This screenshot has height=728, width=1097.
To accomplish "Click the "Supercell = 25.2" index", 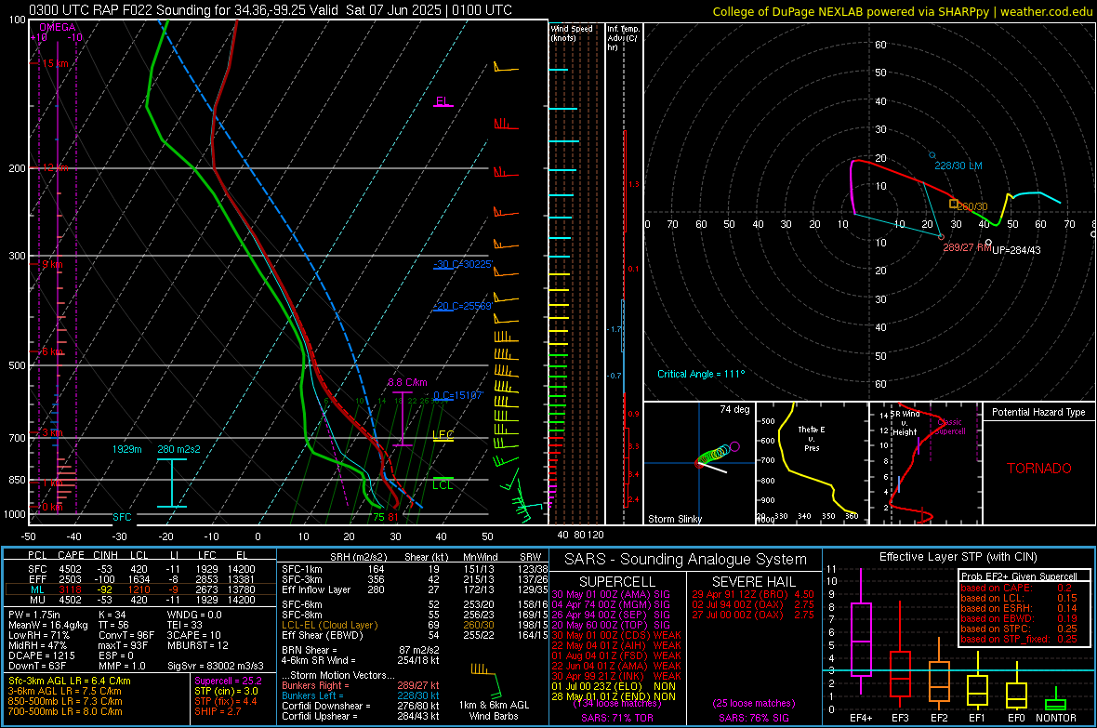I will pyautogui.click(x=228, y=681).
